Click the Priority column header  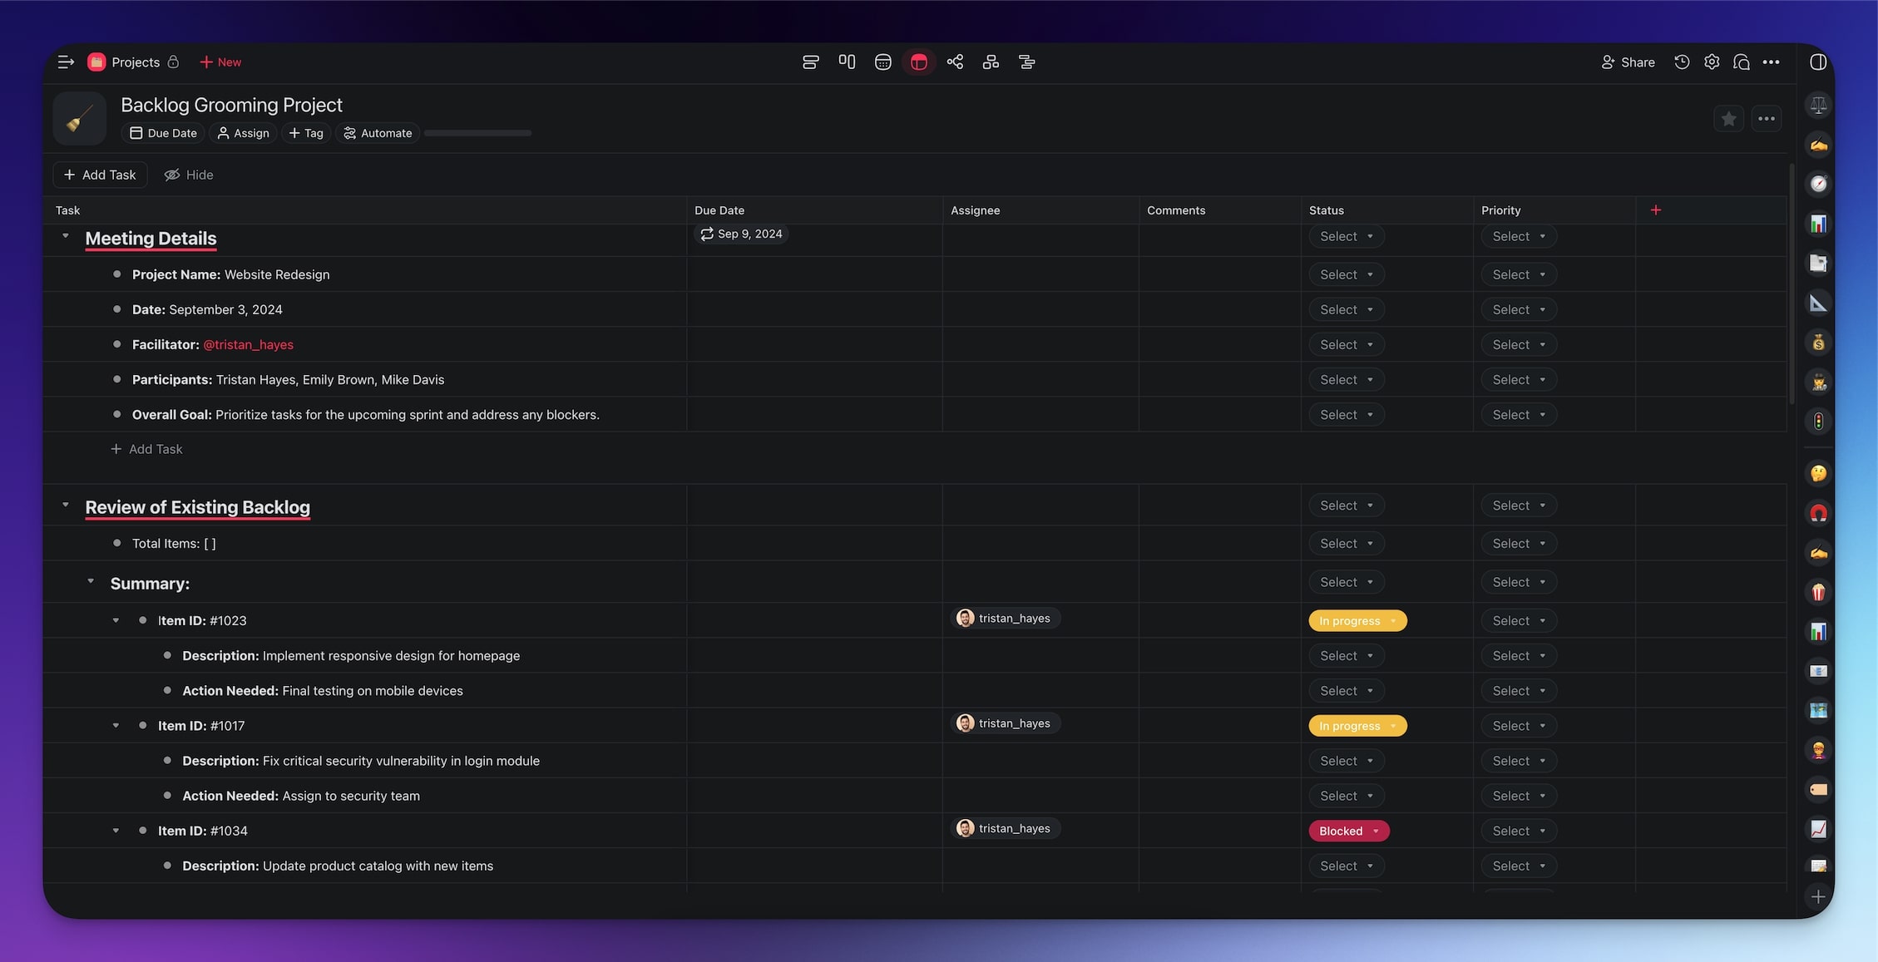[1500, 210]
